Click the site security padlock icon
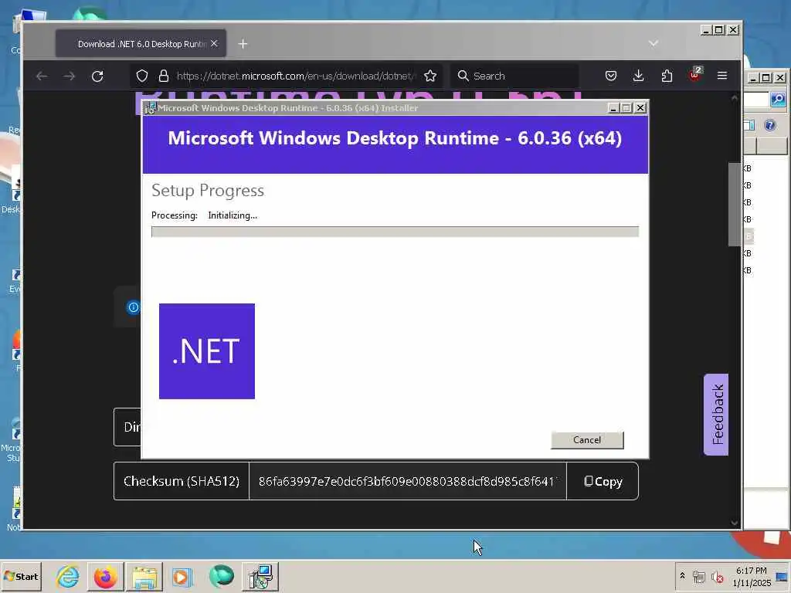Screen dimensions: 791x593 164,76
